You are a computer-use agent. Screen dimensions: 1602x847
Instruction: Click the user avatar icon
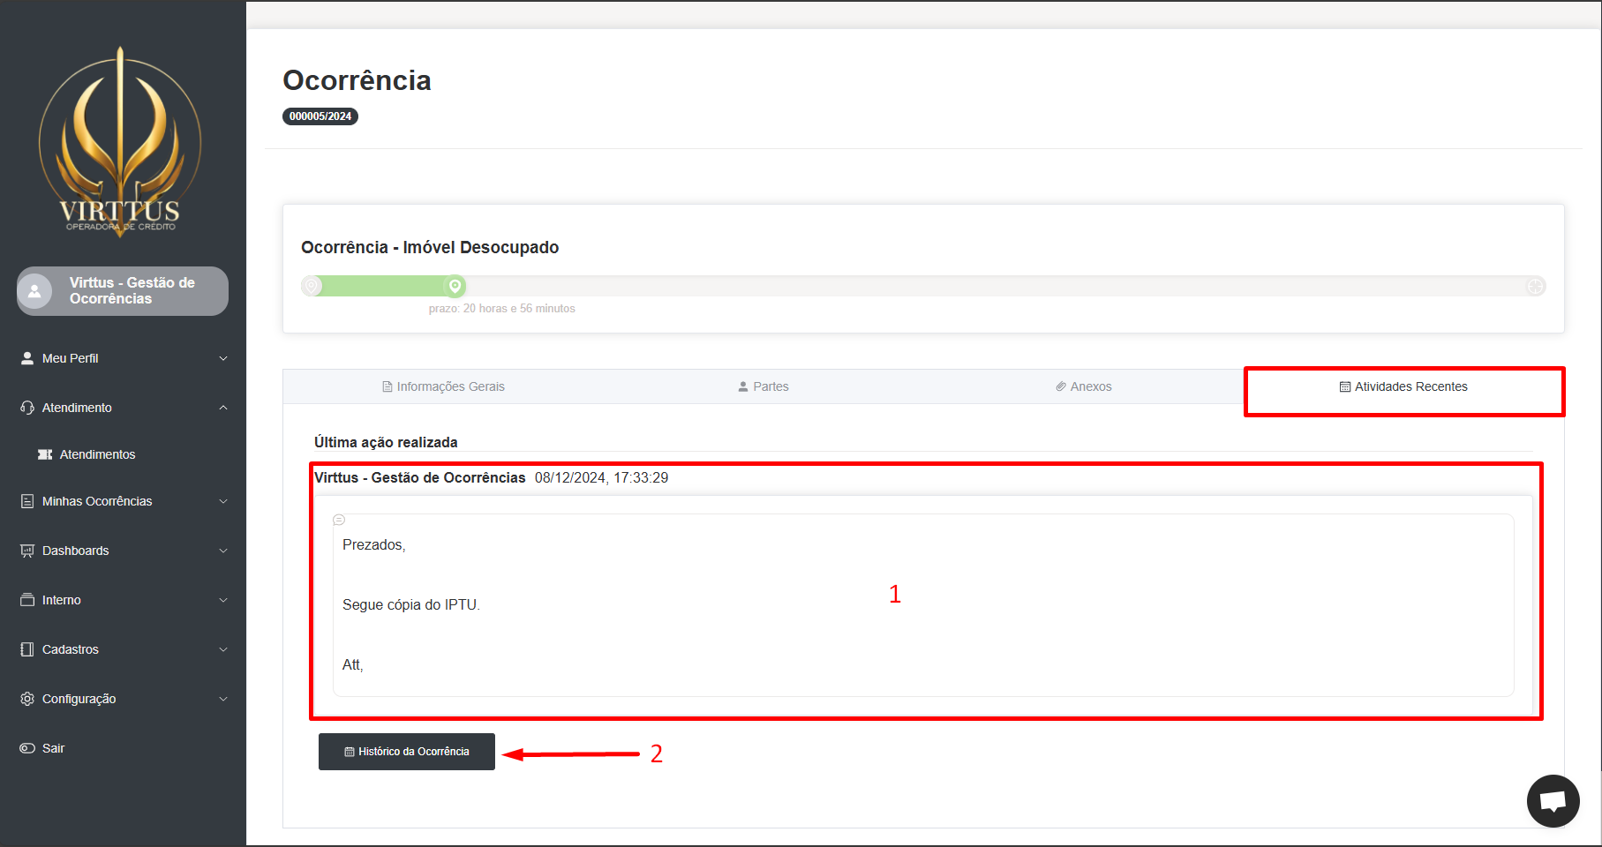pos(35,291)
